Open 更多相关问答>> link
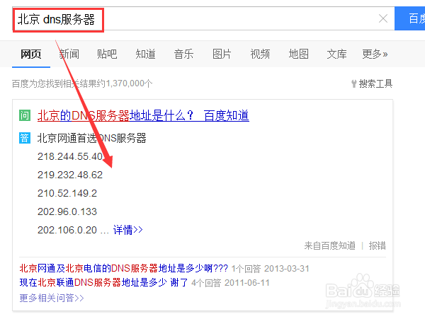 52,298
